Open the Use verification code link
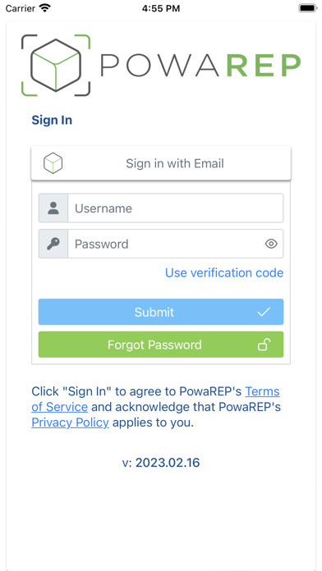The width and height of the screenshot is (322, 571). 224,272
